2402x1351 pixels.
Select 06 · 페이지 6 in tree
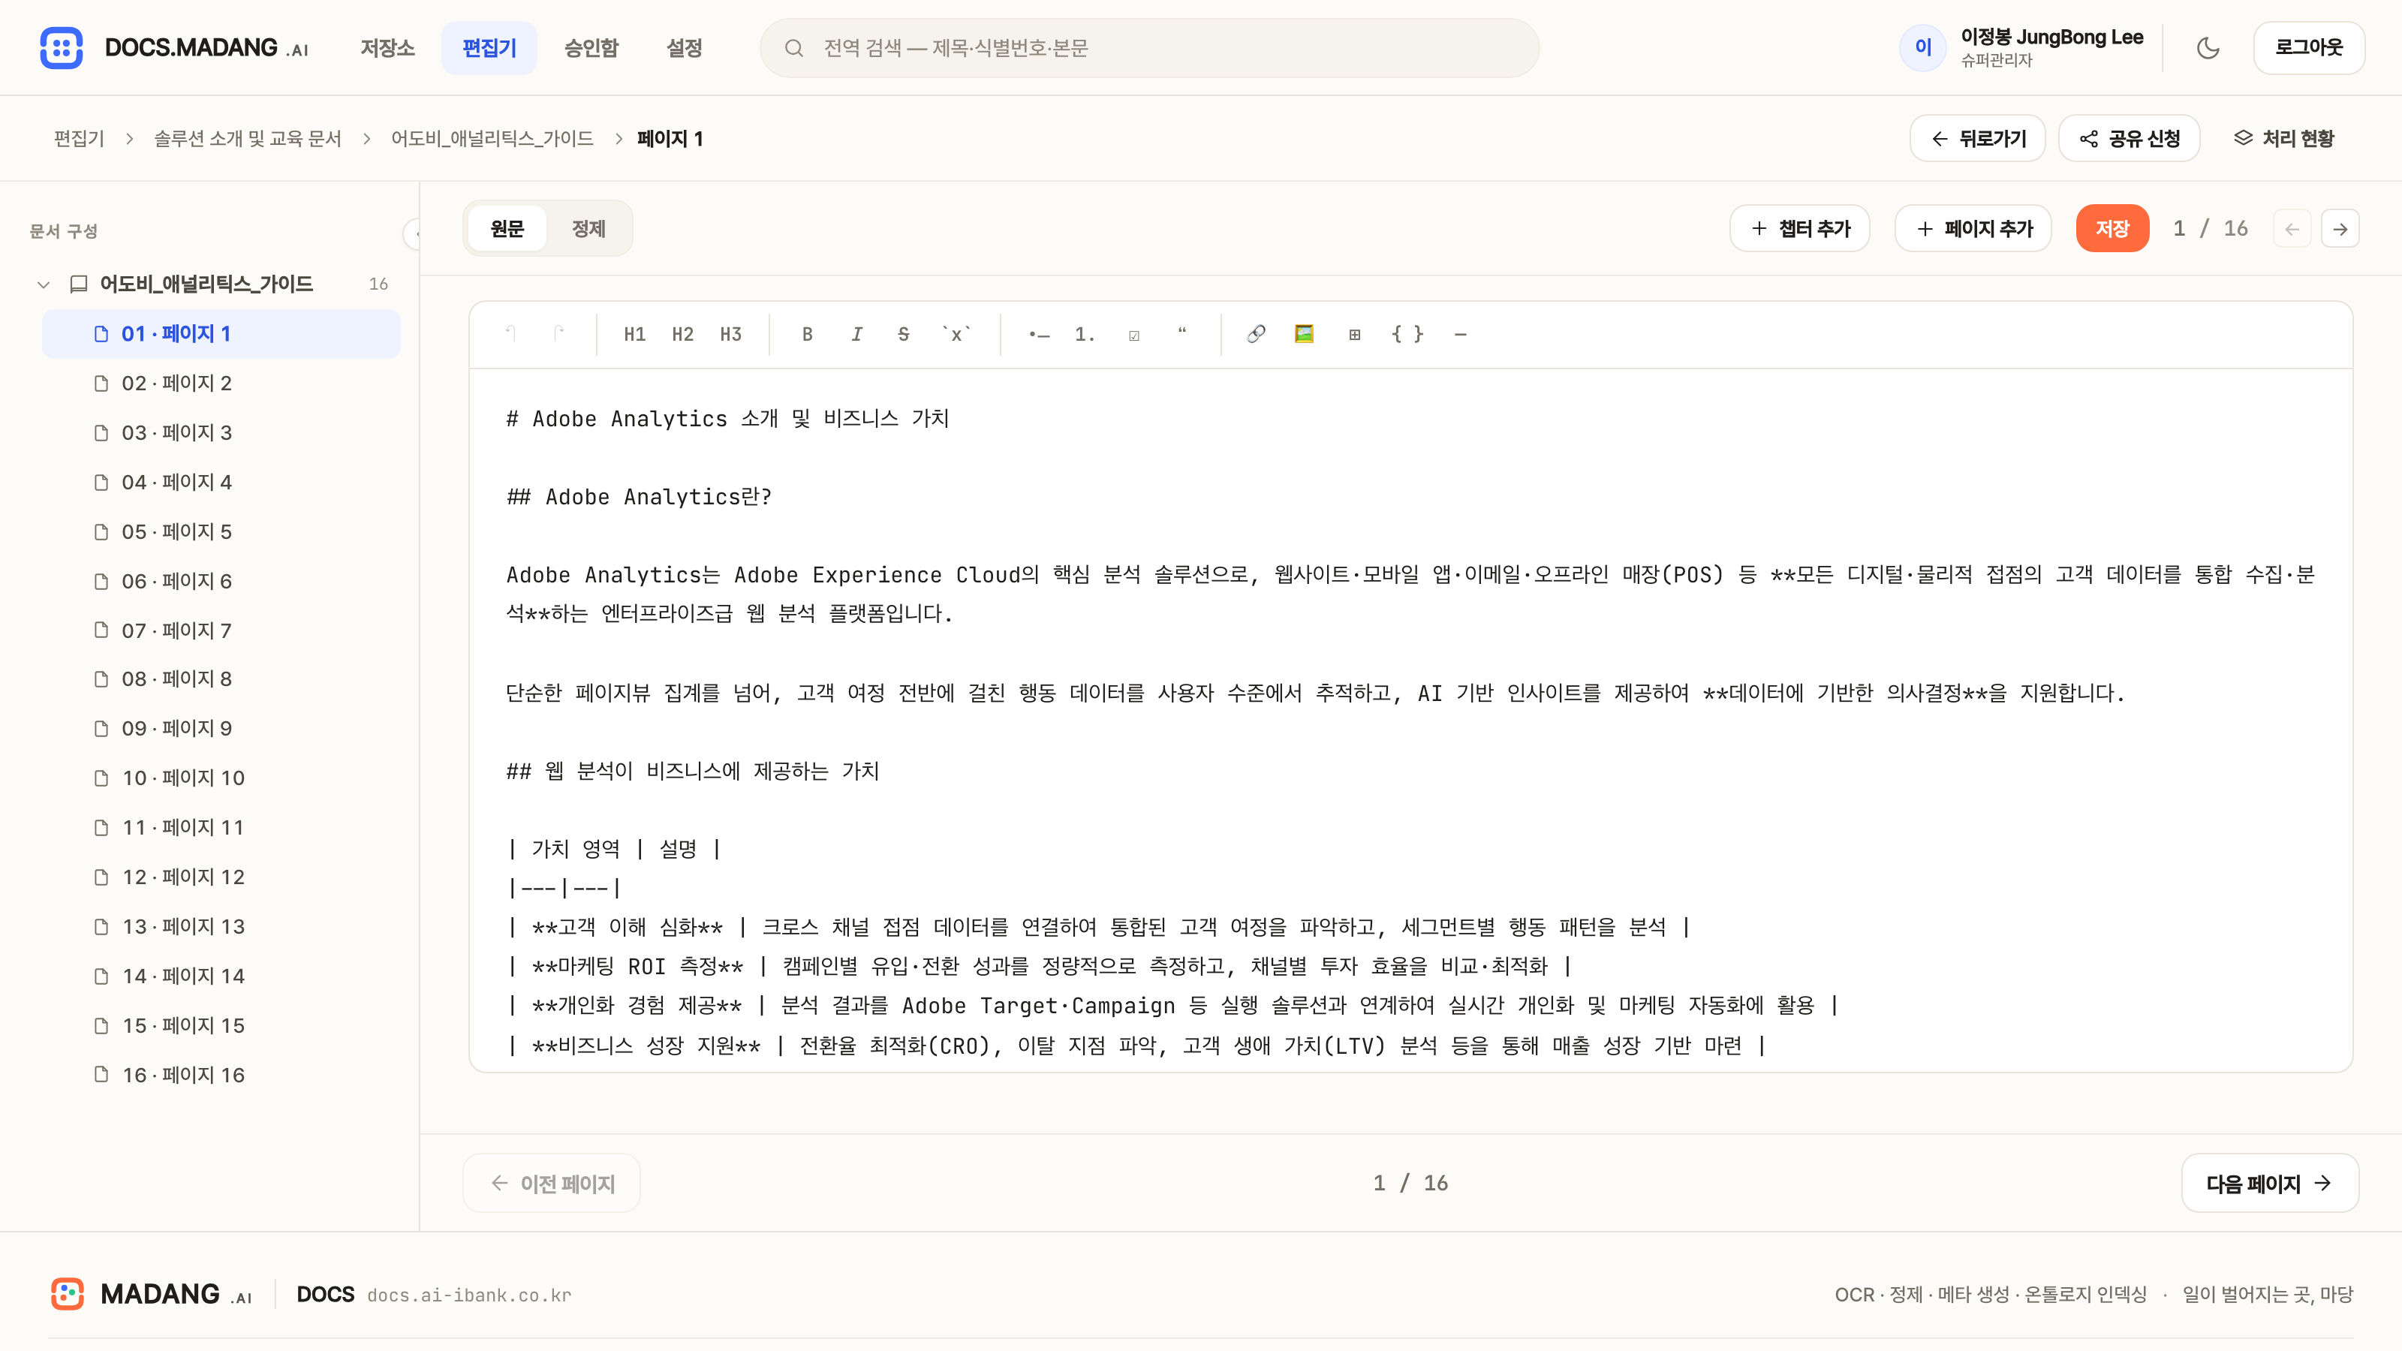point(221,581)
